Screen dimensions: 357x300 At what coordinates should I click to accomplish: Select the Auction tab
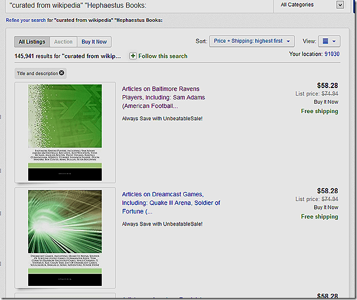[64, 42]
